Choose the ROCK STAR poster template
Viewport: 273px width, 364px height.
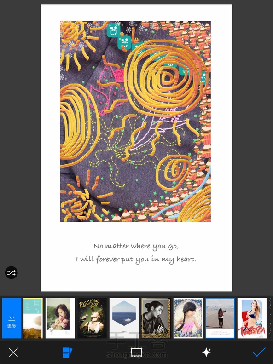tap(92, 318)
